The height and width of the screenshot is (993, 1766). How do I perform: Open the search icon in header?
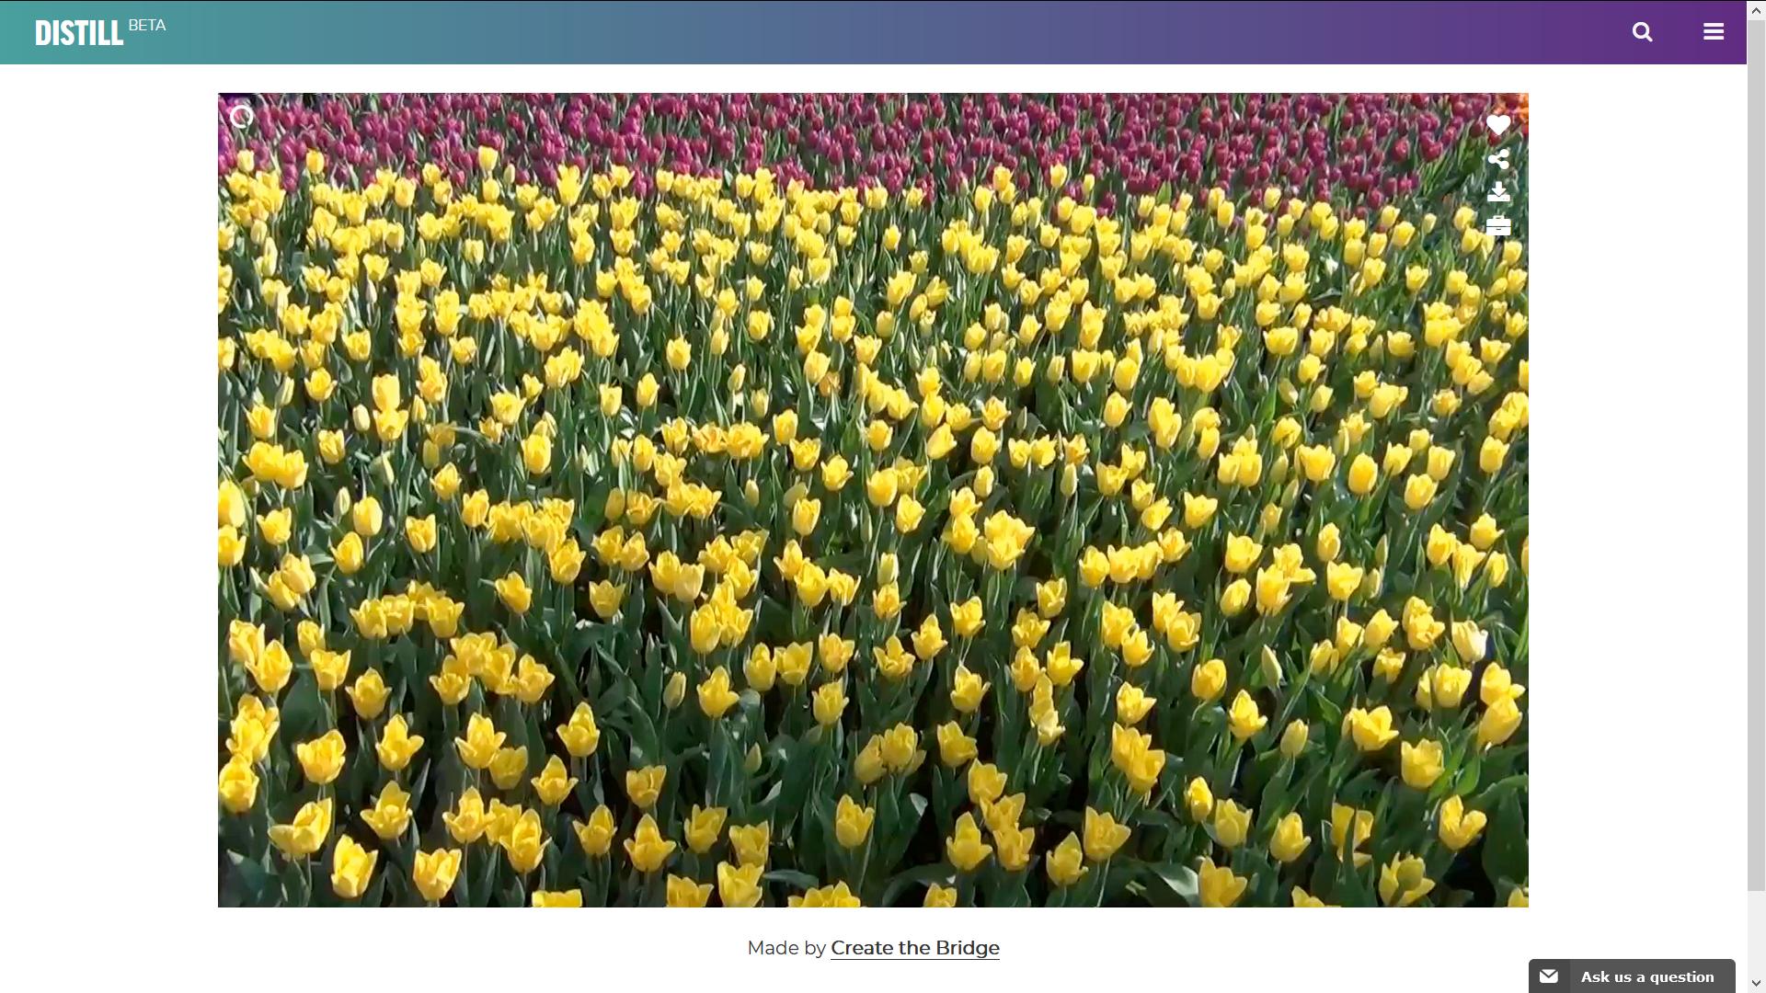coord(1642,32)
